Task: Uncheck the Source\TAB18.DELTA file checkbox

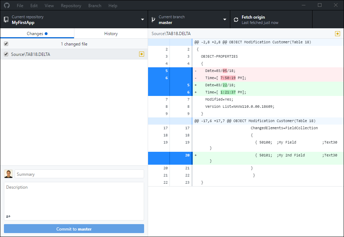Action: pyautogui.click(x=6, y=54)
